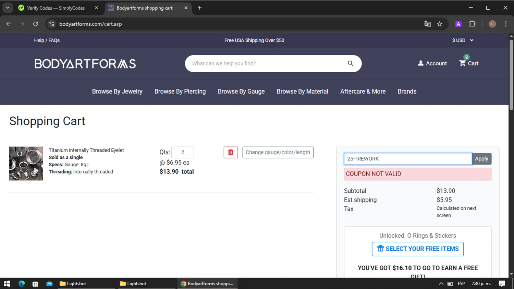Click Free USA Shipping Over $50 text

(x=254, y=40)
